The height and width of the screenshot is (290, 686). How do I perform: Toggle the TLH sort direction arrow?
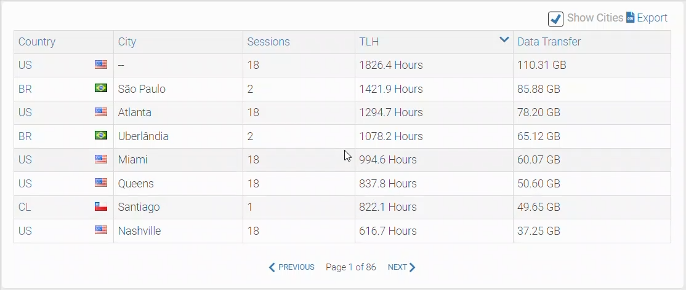coord(504,40)
